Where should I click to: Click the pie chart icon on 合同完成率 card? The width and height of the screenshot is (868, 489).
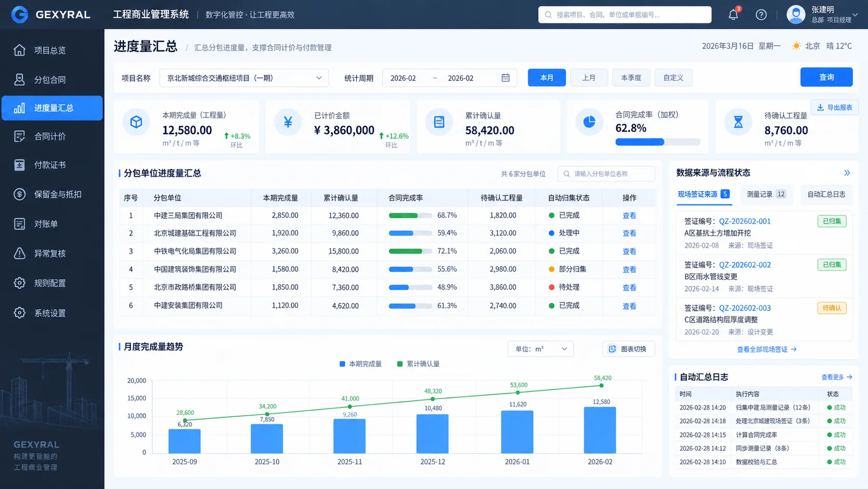coord(589,122)
